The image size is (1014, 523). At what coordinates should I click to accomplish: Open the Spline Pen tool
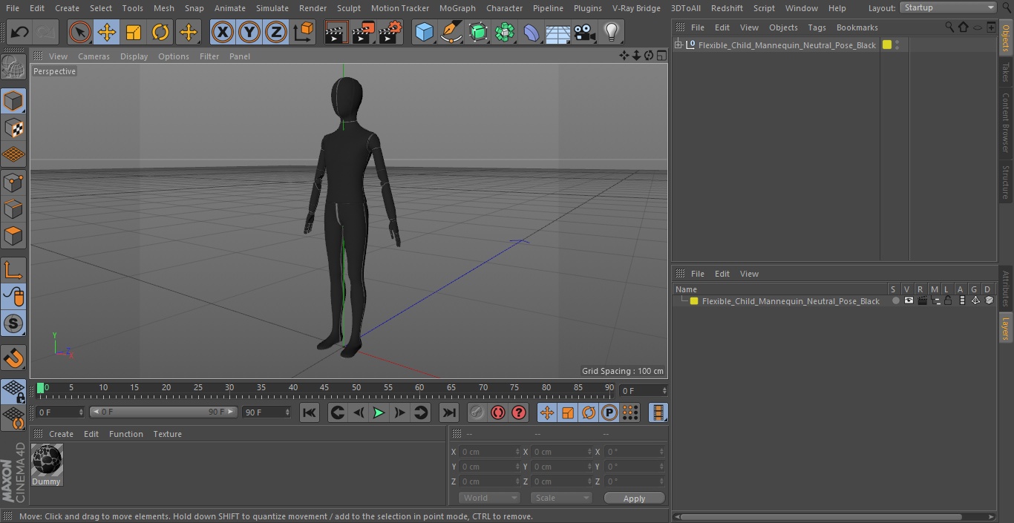(451, 32)
